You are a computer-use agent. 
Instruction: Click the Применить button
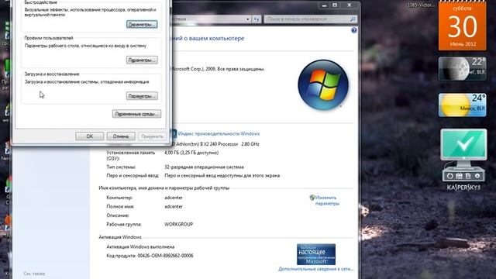click(152, 136)
